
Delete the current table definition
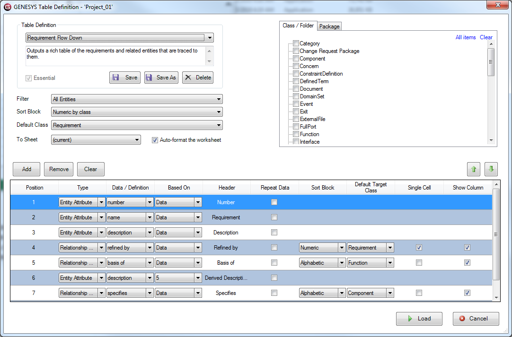[198, 78]
